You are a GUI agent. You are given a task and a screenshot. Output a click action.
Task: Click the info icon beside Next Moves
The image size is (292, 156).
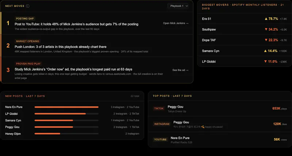coord(28,6)
